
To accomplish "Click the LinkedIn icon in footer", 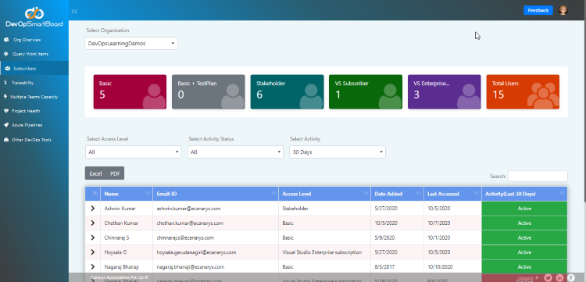I will coord(559,277).
